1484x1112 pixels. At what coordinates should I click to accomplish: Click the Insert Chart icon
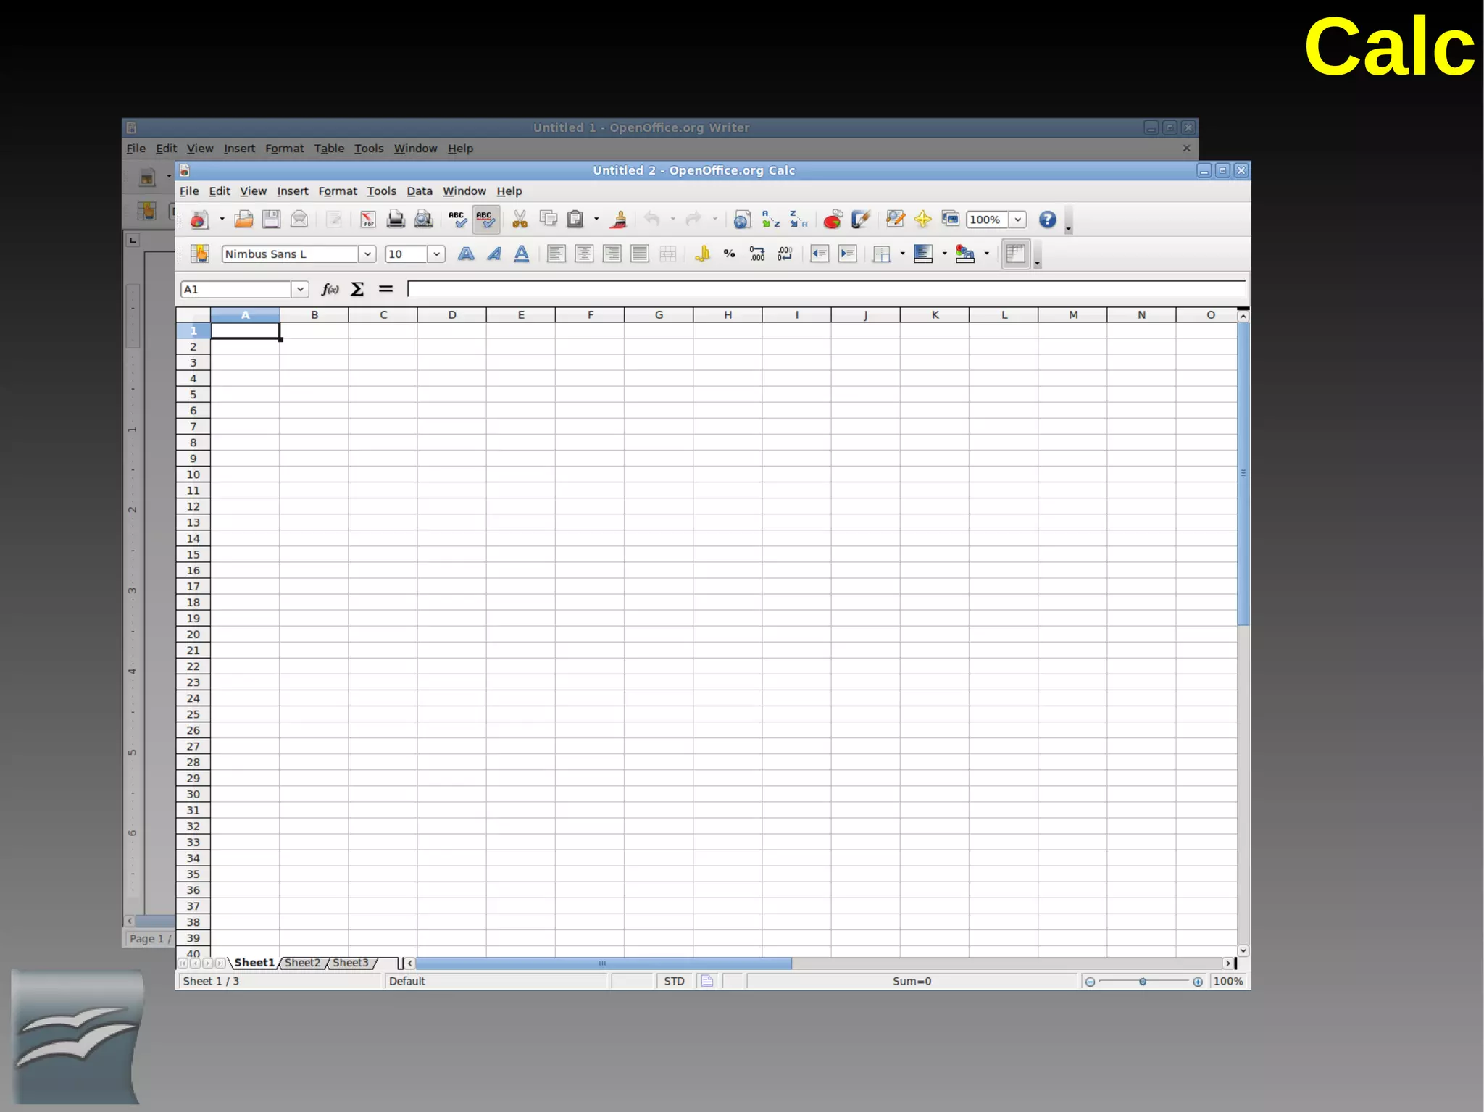(x=833, y=220)
